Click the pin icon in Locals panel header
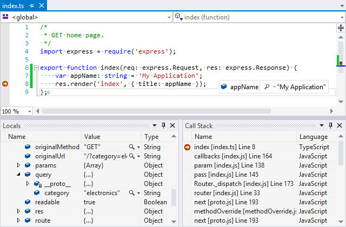This screenshot has height=227, width=346. coord(163,125)
